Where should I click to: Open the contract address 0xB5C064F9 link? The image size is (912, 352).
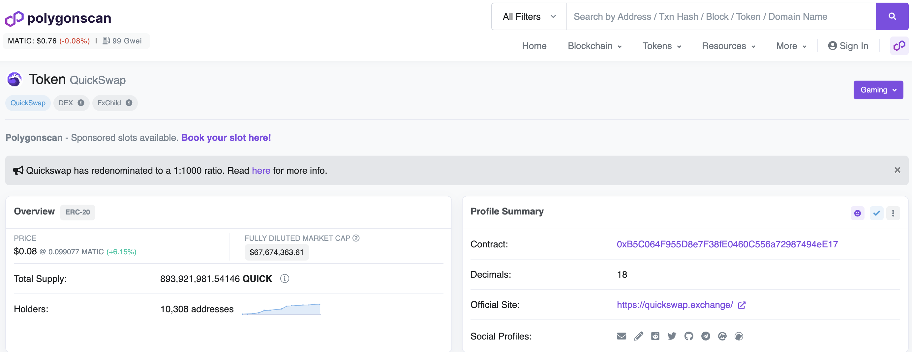[727, 244]
